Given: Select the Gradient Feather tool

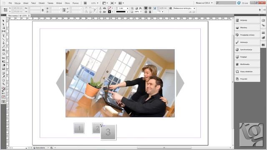Looking at the screenshot, I should [3, 69].
